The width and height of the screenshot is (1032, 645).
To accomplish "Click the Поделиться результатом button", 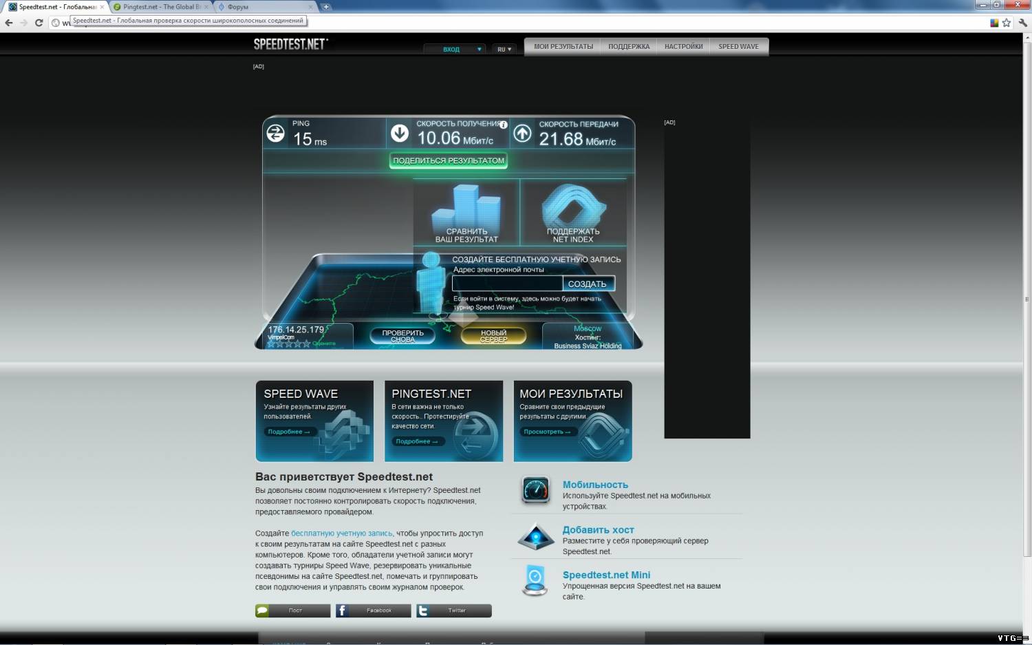I will click(449, 161).
